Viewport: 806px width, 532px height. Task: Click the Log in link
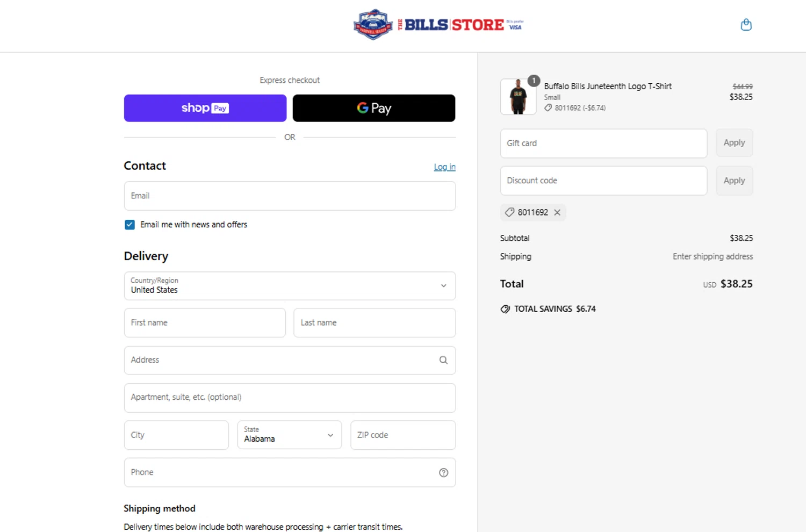pyautogui.click(x=444, y=167)
